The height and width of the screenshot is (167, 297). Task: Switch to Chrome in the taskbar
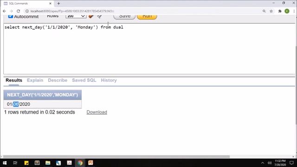pos(80,163)
